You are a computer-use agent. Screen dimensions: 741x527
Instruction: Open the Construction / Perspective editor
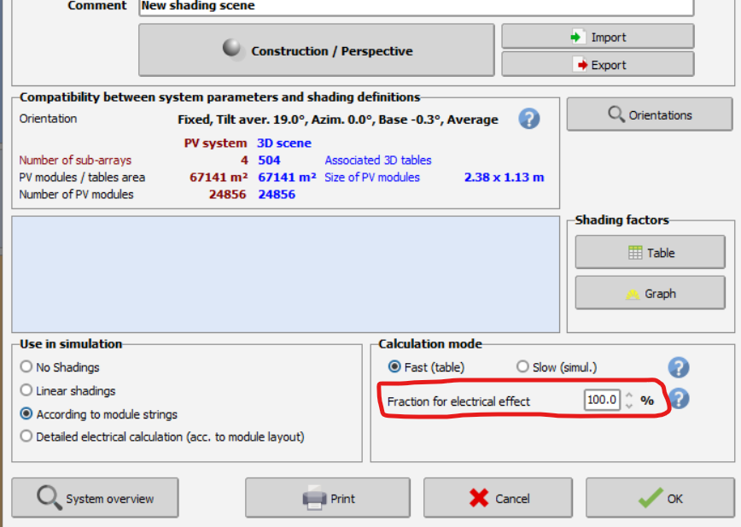(317, 50)
